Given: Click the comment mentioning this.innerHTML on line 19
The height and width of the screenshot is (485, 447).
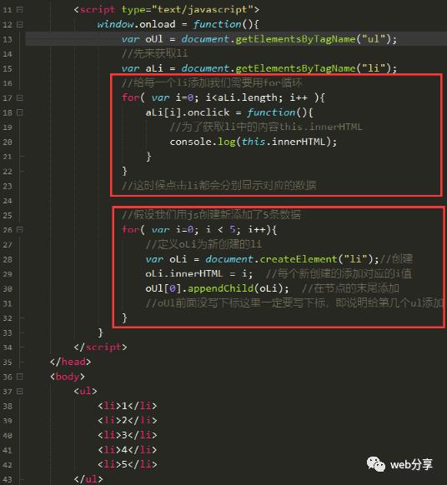Looking at the screenshot, I should pos(266,127).
